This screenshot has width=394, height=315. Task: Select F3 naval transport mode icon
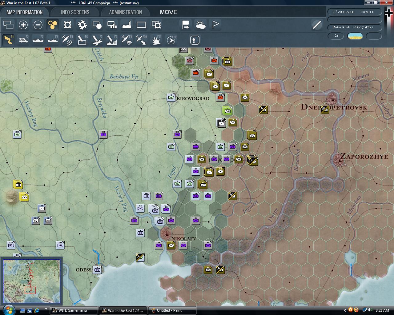point(38,40)
